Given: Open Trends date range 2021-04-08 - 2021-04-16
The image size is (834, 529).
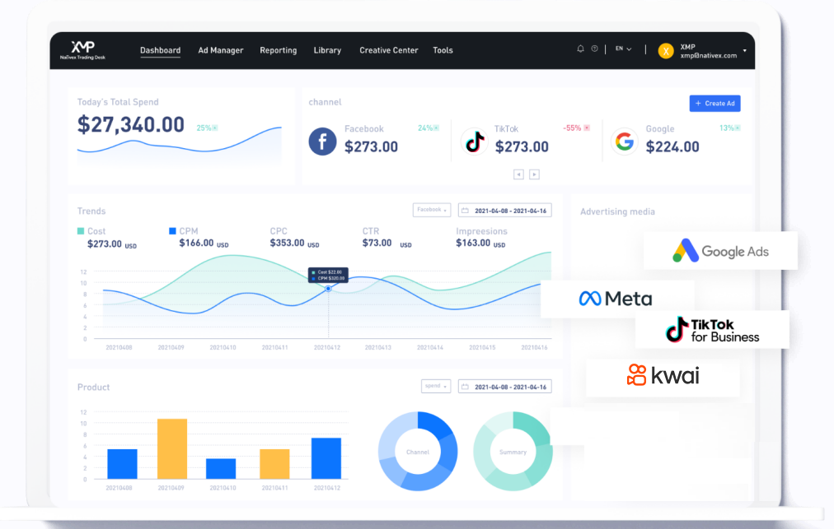Looking at the screenshot, I should coord(504,211).
